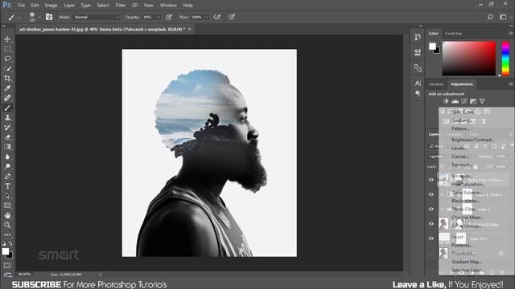The width and height of the screenshot is (515, 289).
Task: Select the Zoom tool
Action: (7, 225)
